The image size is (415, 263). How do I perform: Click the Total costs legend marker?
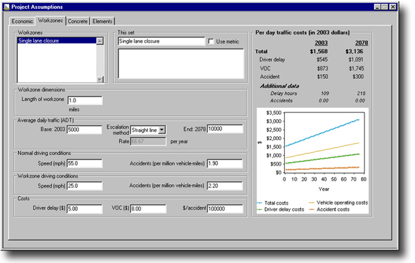(259, 203)
